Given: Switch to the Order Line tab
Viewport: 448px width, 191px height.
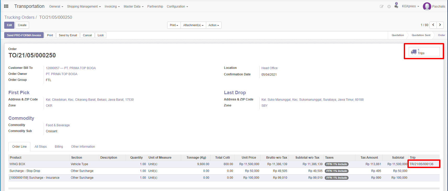Looking at the screenshot, I should tap(19, 147).
